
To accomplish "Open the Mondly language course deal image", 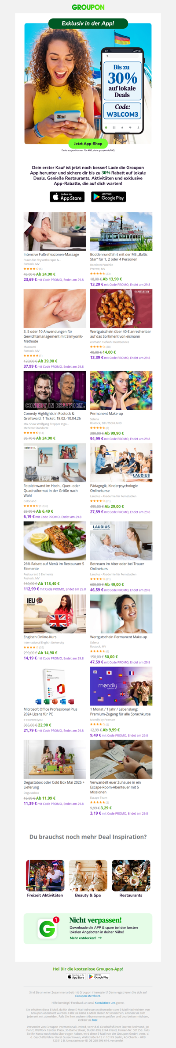I will 121,686.
